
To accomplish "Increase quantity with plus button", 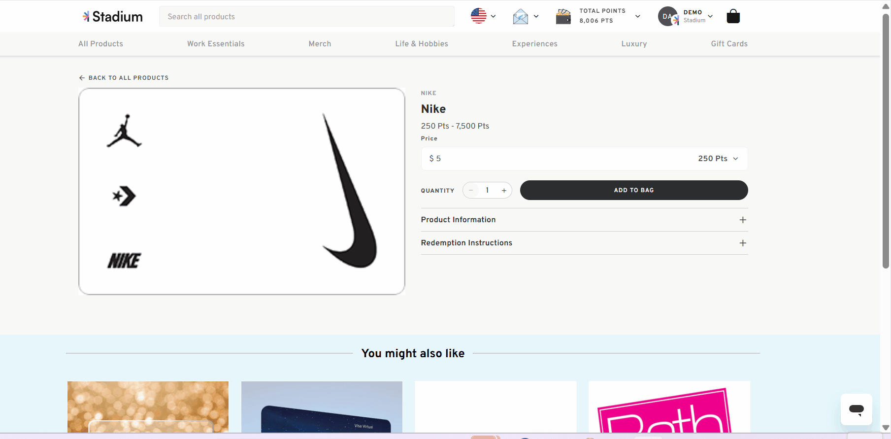I will point(504,190).
